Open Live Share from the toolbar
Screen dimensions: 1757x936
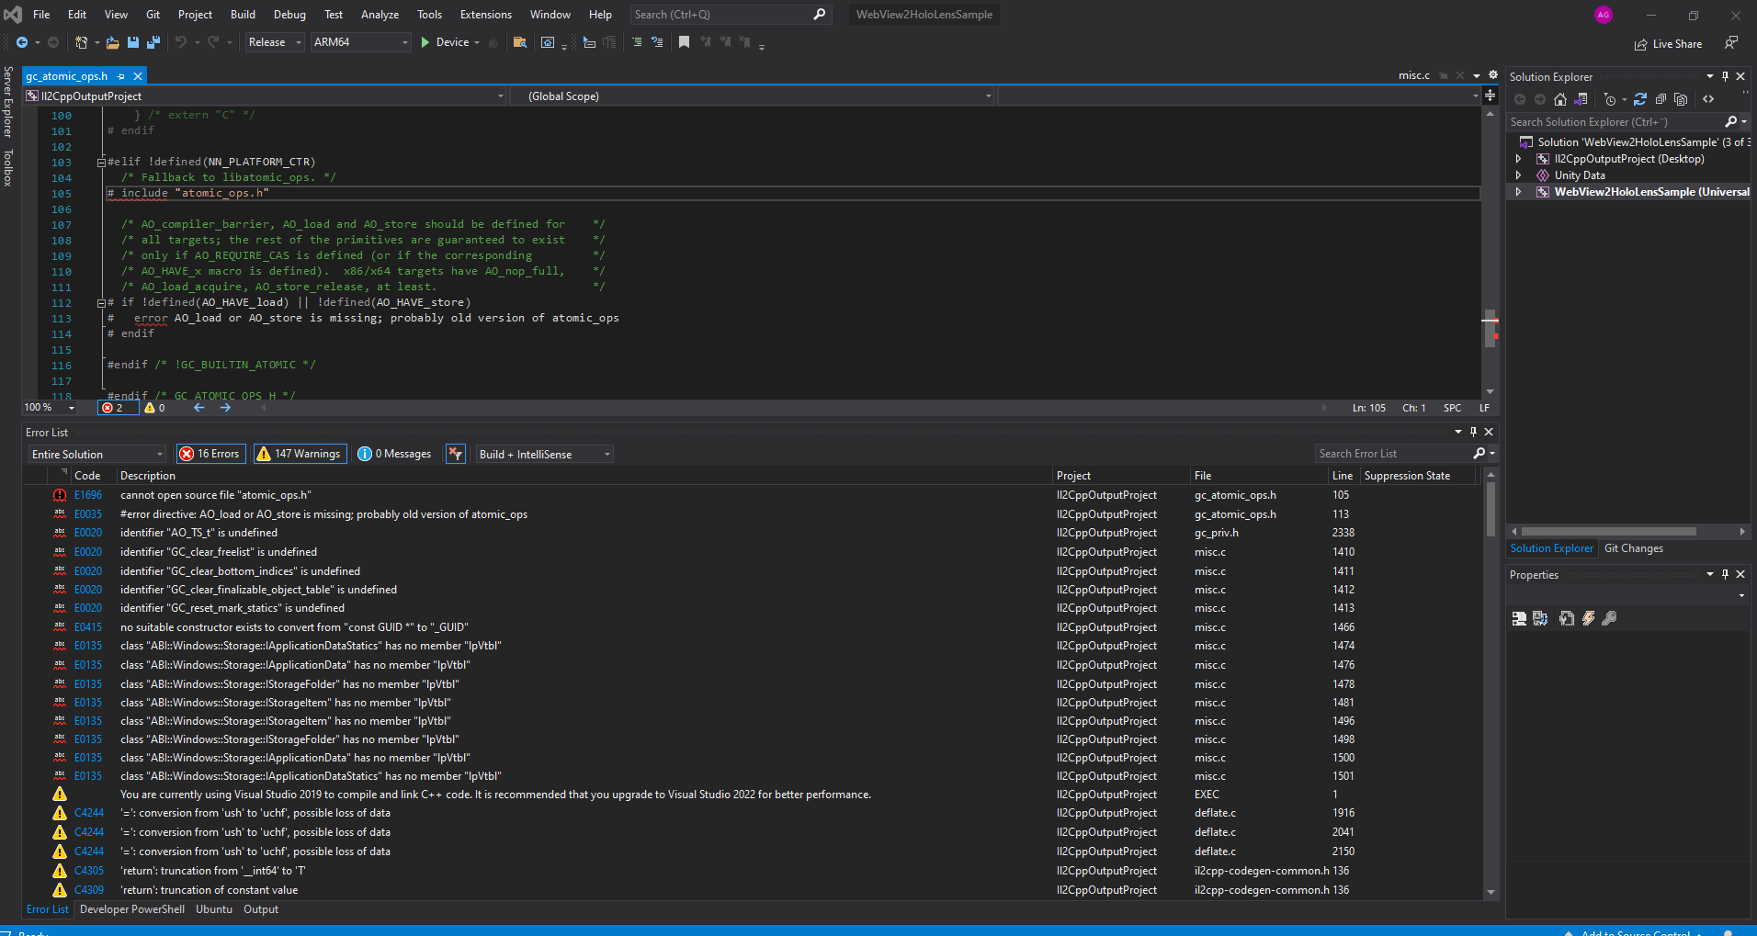tap(1668, 44)
